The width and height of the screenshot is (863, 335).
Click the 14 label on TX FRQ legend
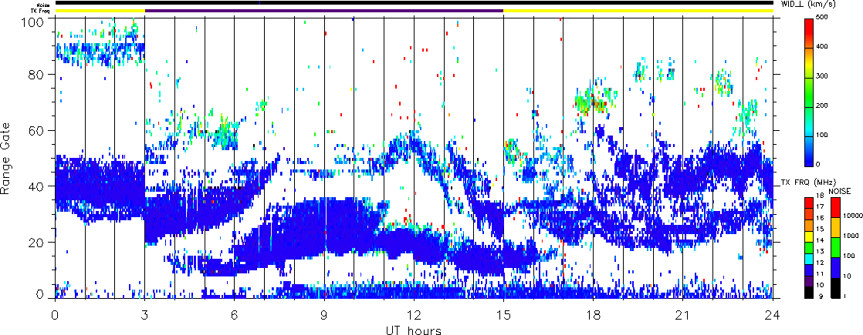tap(820, 240)
